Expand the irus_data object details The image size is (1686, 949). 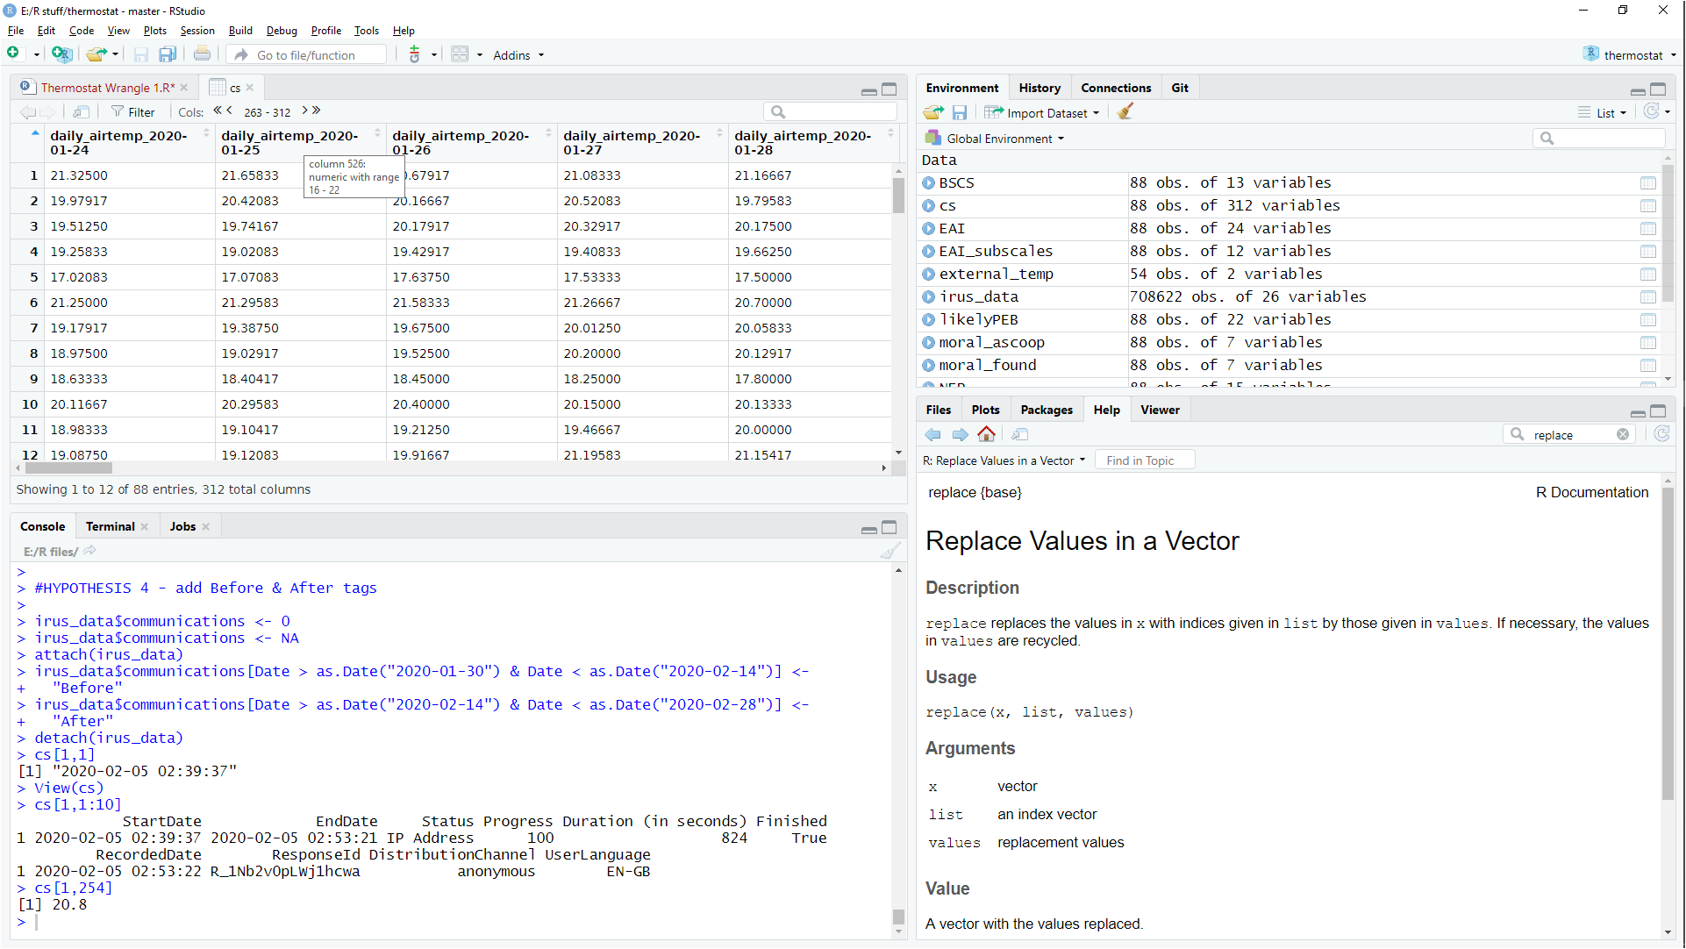tap(929, 297)
